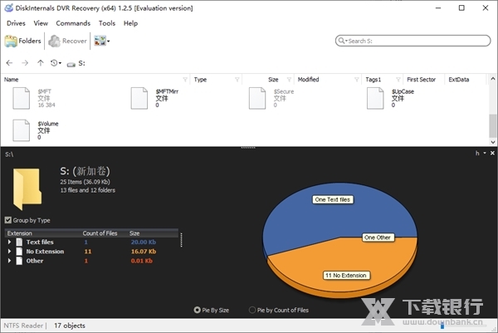Viewport: 498px width, 333px height.
Task: Select the $Volume file icon
Action: click(x=23, y=131)
